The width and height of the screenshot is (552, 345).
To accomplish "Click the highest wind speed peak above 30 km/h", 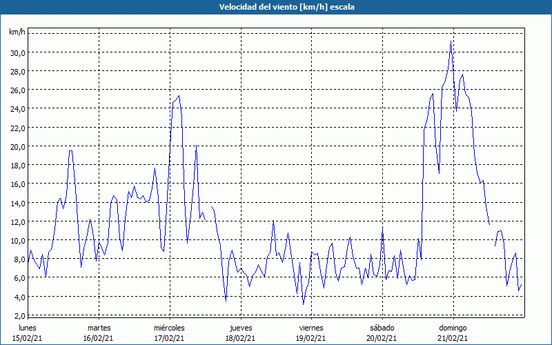I will click(x=451, y=41).
